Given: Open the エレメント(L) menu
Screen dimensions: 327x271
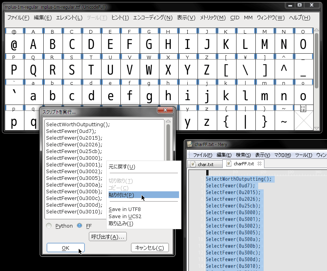Looking at the screenshot, I should 69,18.
